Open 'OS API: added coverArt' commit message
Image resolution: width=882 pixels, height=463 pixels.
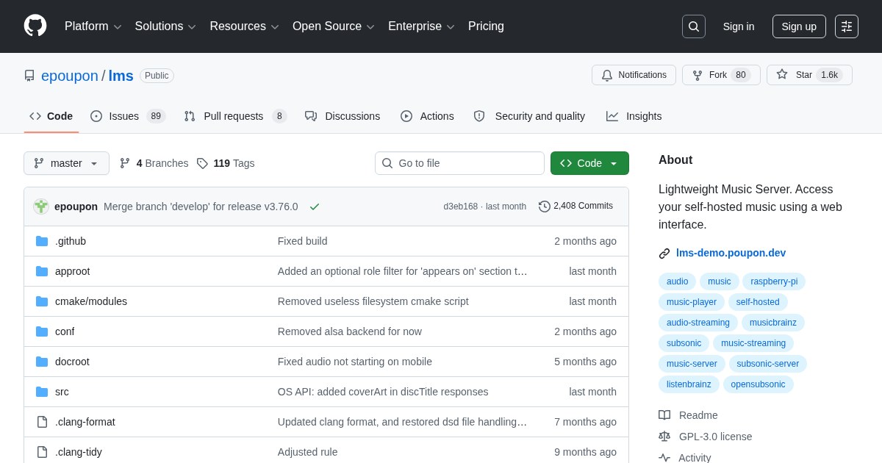(383, 392)
